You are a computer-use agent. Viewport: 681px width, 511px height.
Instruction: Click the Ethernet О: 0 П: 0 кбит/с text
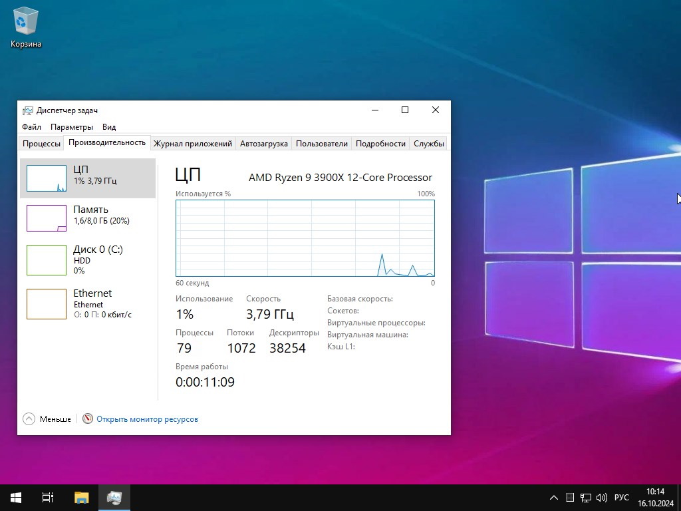[102, 315]
